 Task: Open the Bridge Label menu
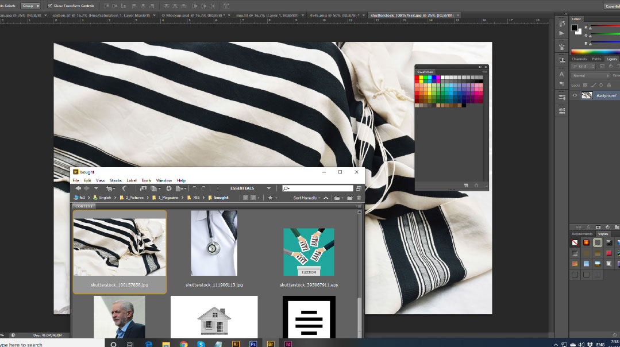click(x=132, y=180)
